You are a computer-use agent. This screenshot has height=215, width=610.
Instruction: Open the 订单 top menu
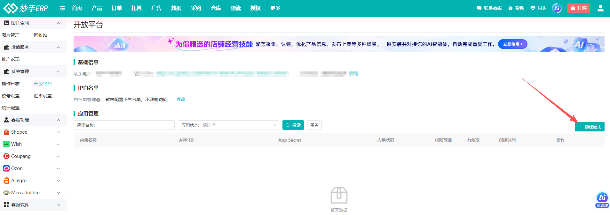(x=117, y=8)
